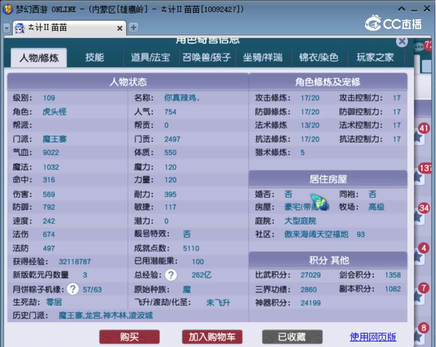
Task: Close the 苗苗 game tab
Action: tap(120, 28)
